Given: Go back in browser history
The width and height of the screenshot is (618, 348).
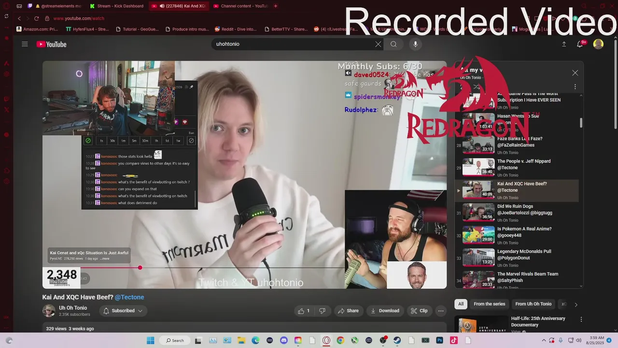Looking at the screenshot, I should (19, 18).
